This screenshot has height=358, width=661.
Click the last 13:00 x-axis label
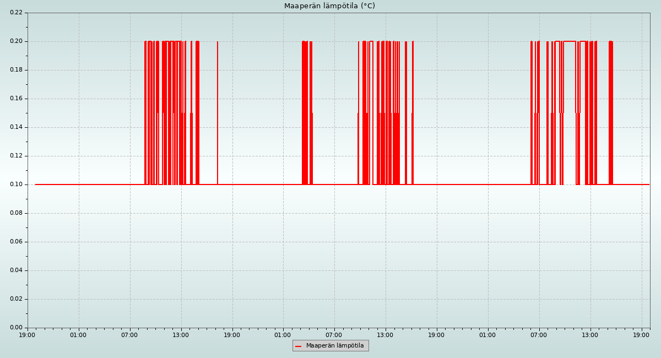click(590, 335)
